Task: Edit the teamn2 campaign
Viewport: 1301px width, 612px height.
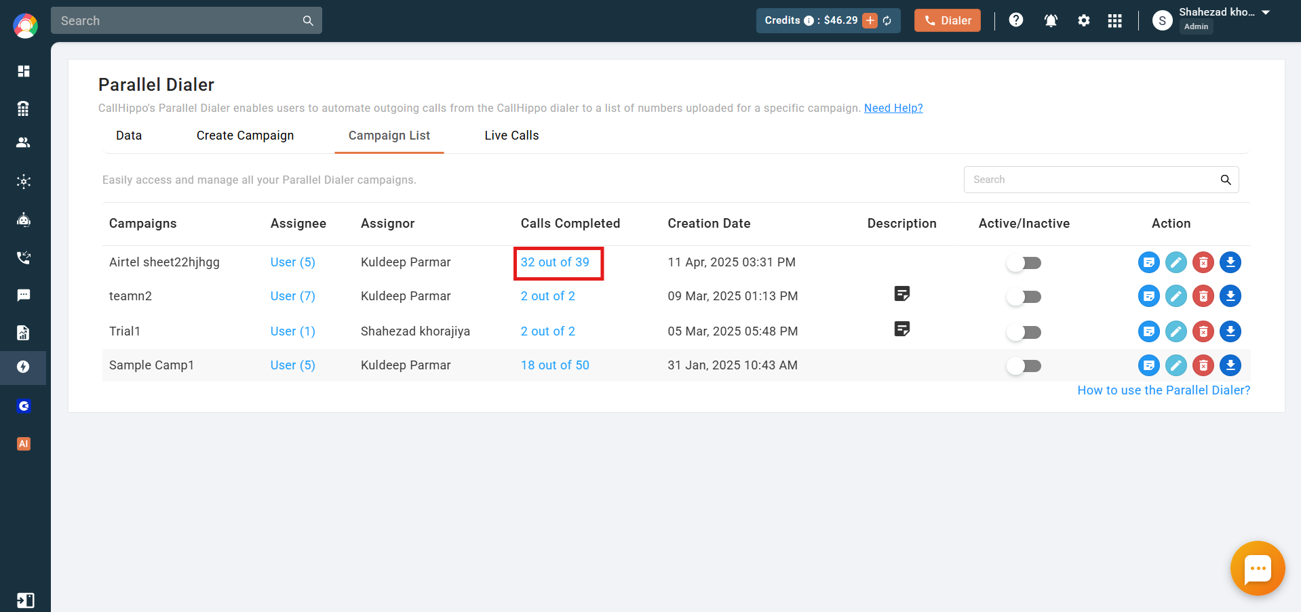Action: pyautogui.click(x=1176, y=296)
